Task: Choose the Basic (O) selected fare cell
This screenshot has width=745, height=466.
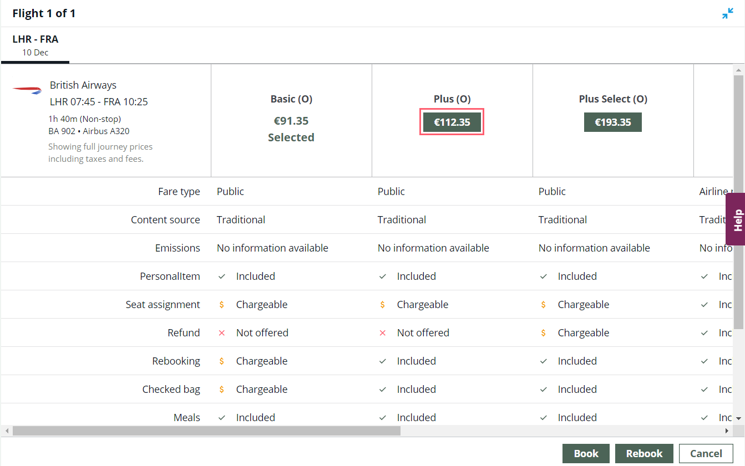Action: [291, 121]
